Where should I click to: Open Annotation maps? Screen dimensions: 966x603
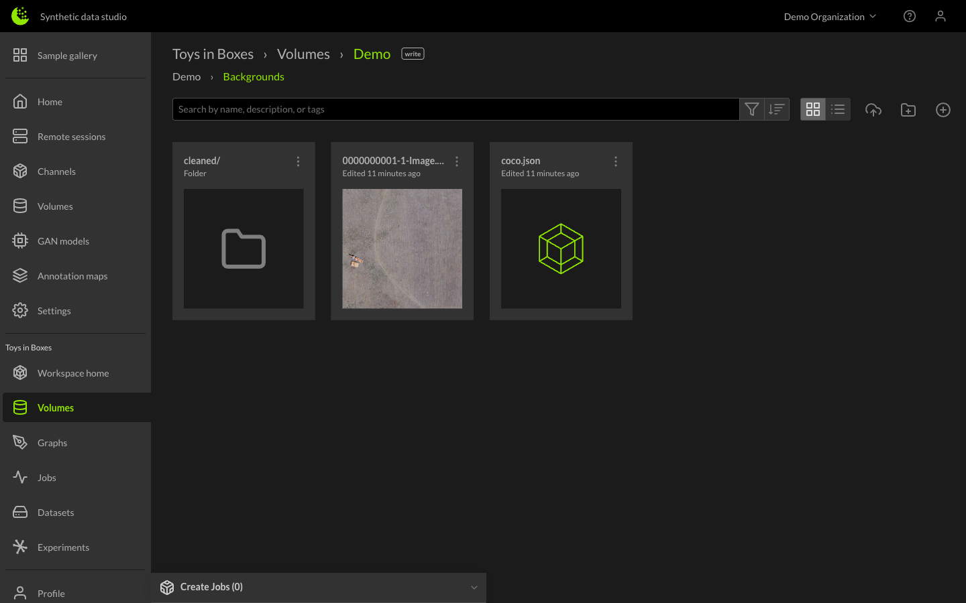click(x=74, y=275)
